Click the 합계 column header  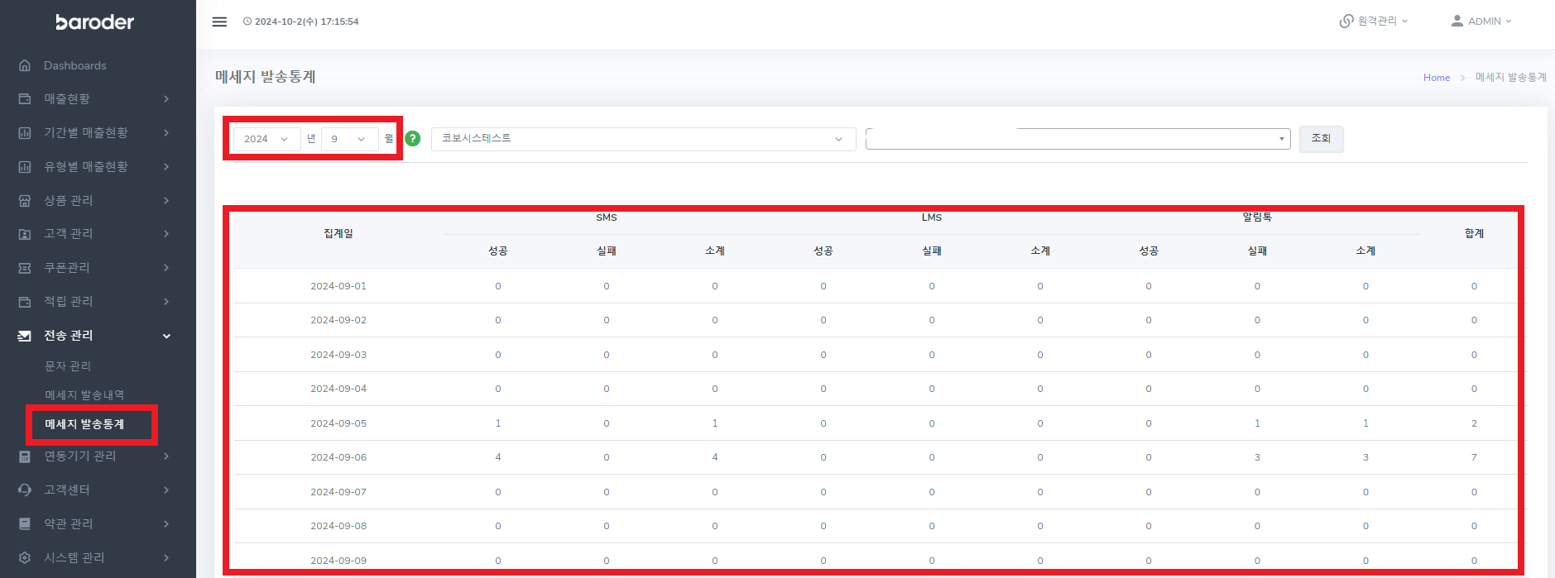tap(1474, 234)
